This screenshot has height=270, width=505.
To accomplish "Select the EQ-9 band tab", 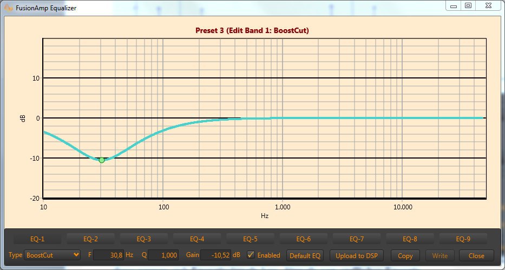I will [463, 239].
